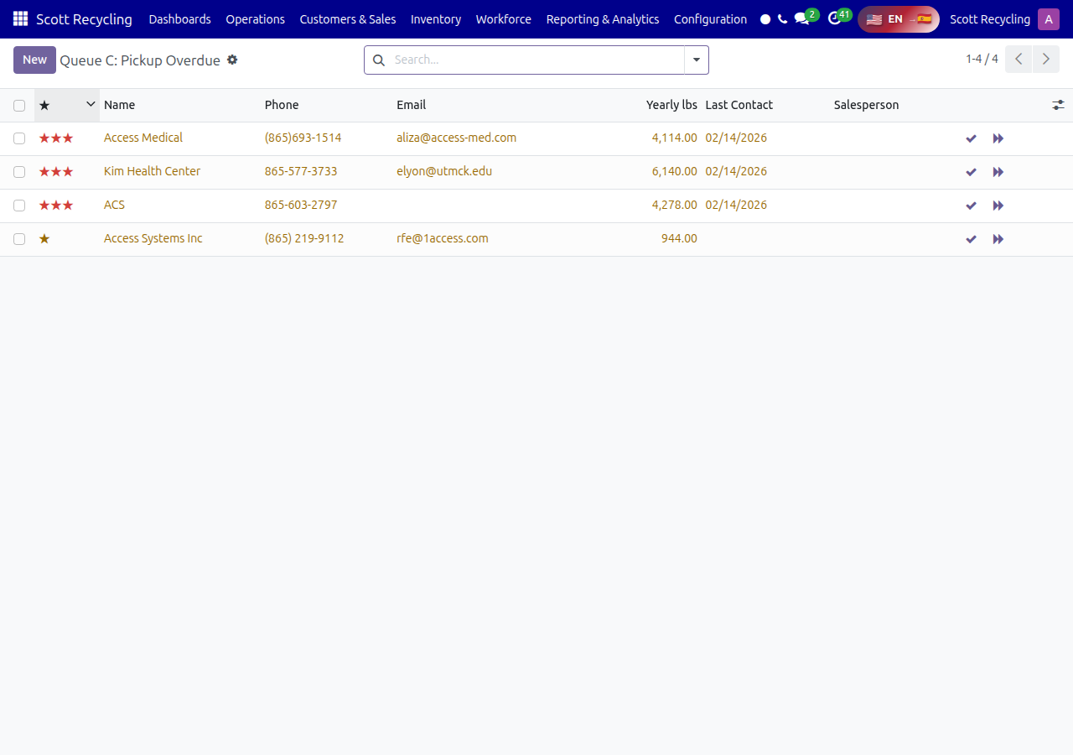Screen dimensions: 1073x755
Task: Click email rfe@1access.com
Action: (x=443, y=238)
